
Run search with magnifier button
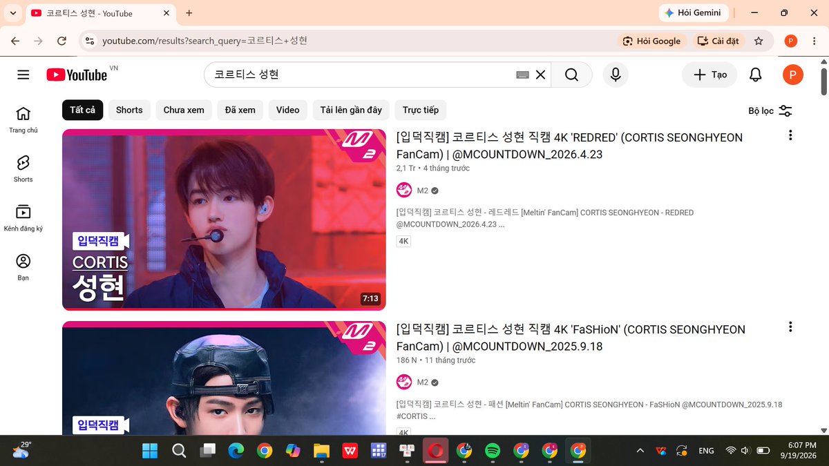click(x=571, y=75)
